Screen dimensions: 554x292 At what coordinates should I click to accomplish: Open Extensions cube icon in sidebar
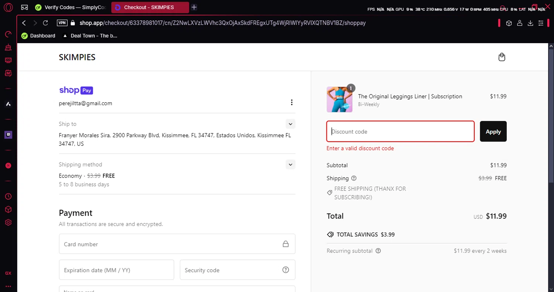tap(8, 209)
